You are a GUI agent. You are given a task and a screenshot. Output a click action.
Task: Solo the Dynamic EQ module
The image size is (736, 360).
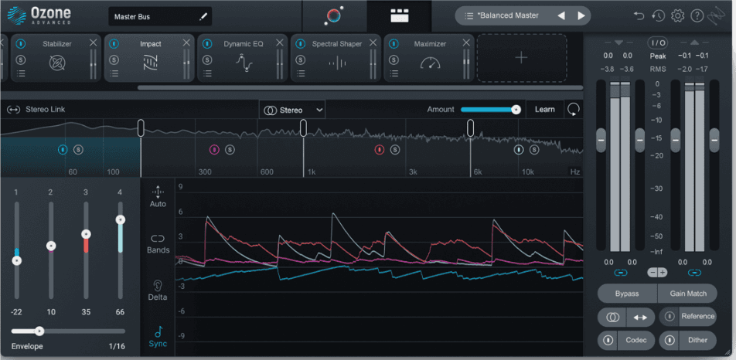coord(207,59)
